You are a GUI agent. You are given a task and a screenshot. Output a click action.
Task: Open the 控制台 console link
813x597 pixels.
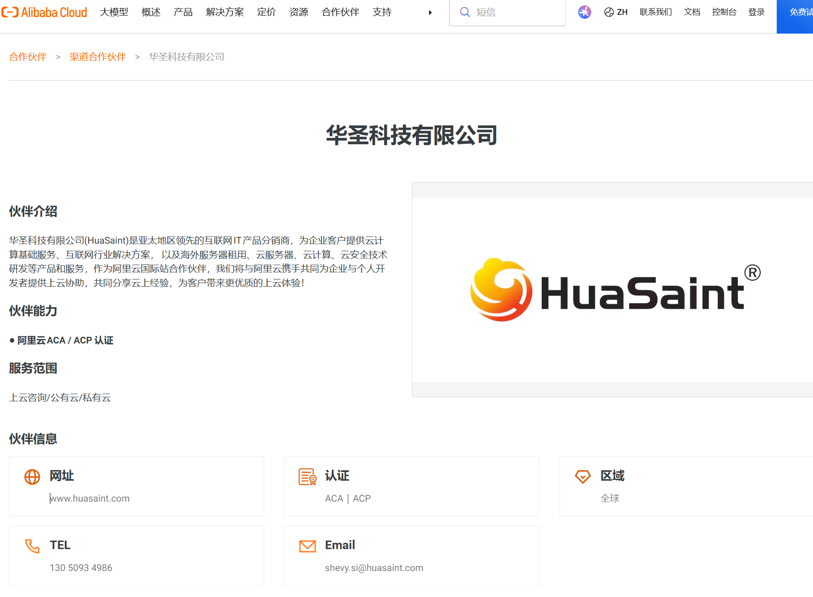[724, 12]
